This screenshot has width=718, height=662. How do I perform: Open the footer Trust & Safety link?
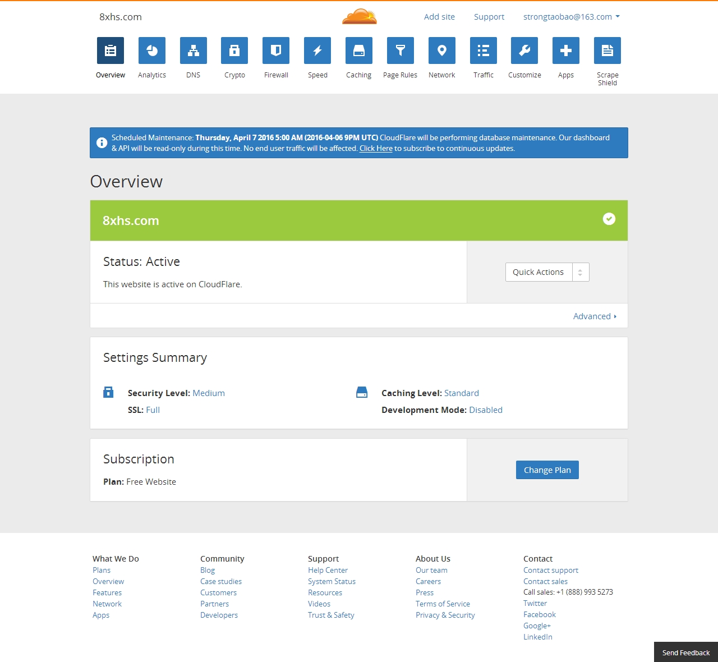[x=331, y=615]
